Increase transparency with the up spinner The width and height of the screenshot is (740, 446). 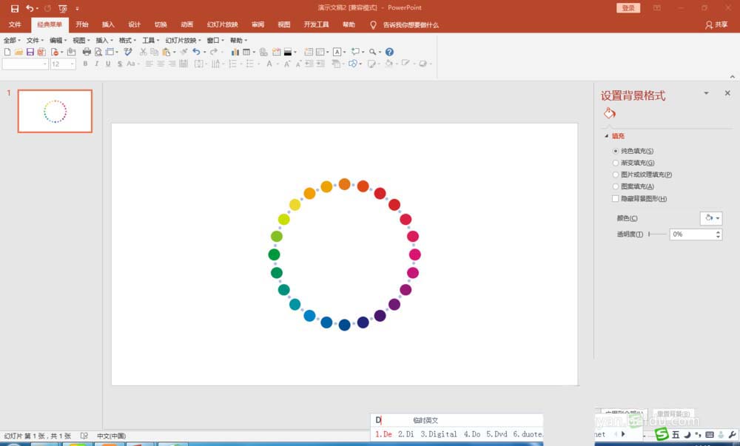718,232
